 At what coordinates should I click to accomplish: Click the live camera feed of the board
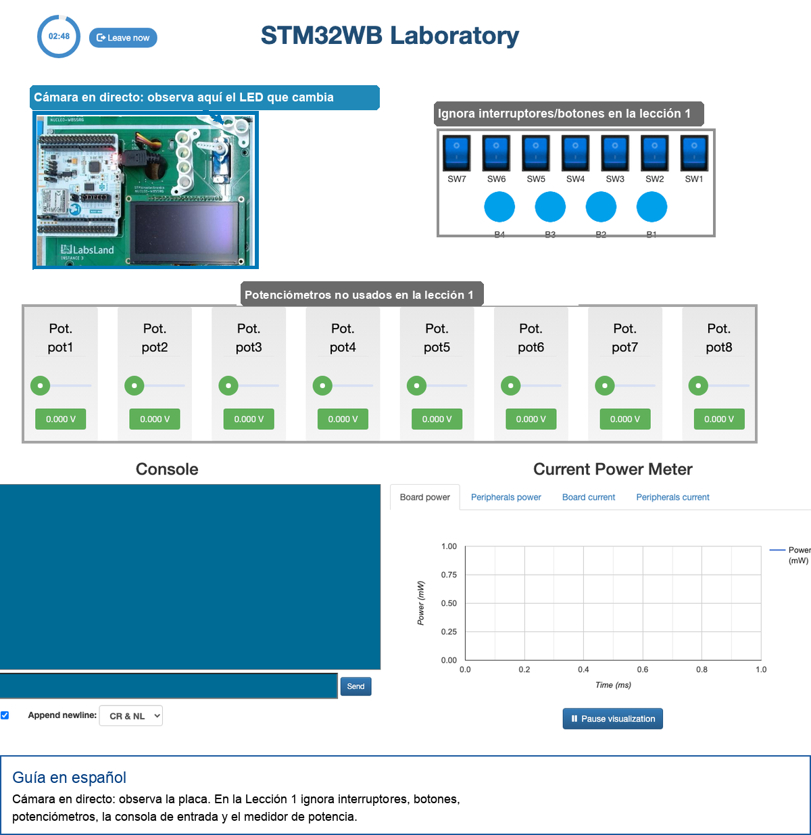pos(146,190)
